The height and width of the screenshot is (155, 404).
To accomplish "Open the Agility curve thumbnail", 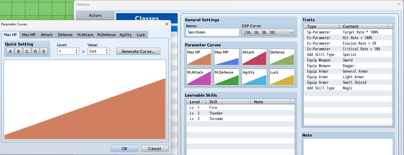I will coord(254,77).
